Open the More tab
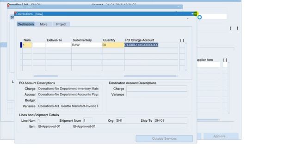This screenshot has width=296, height=166. coord(43,24)
